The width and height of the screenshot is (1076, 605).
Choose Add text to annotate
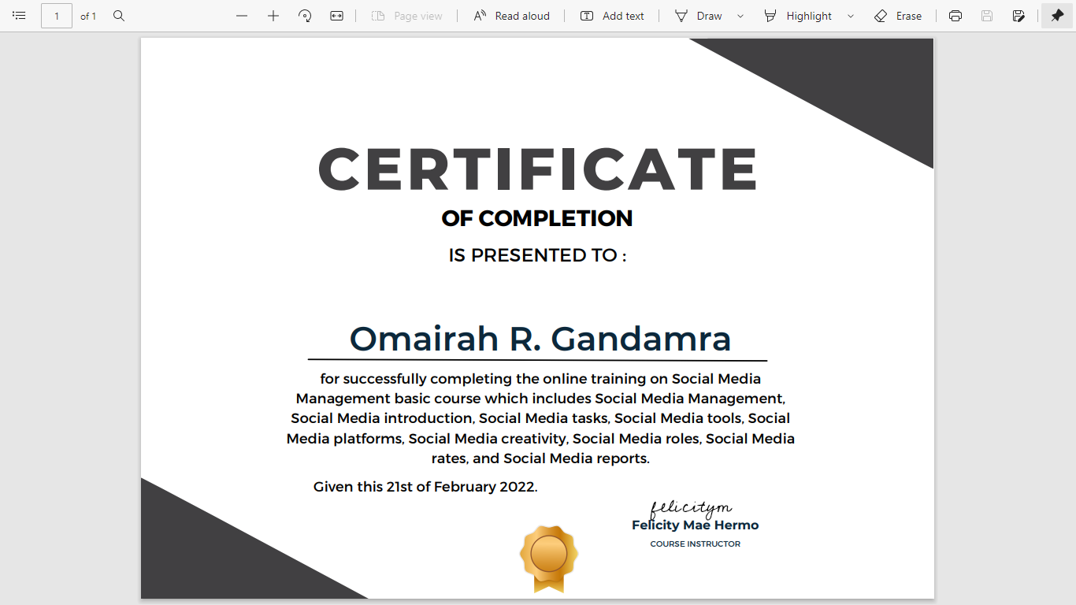[x=613, y=16]
